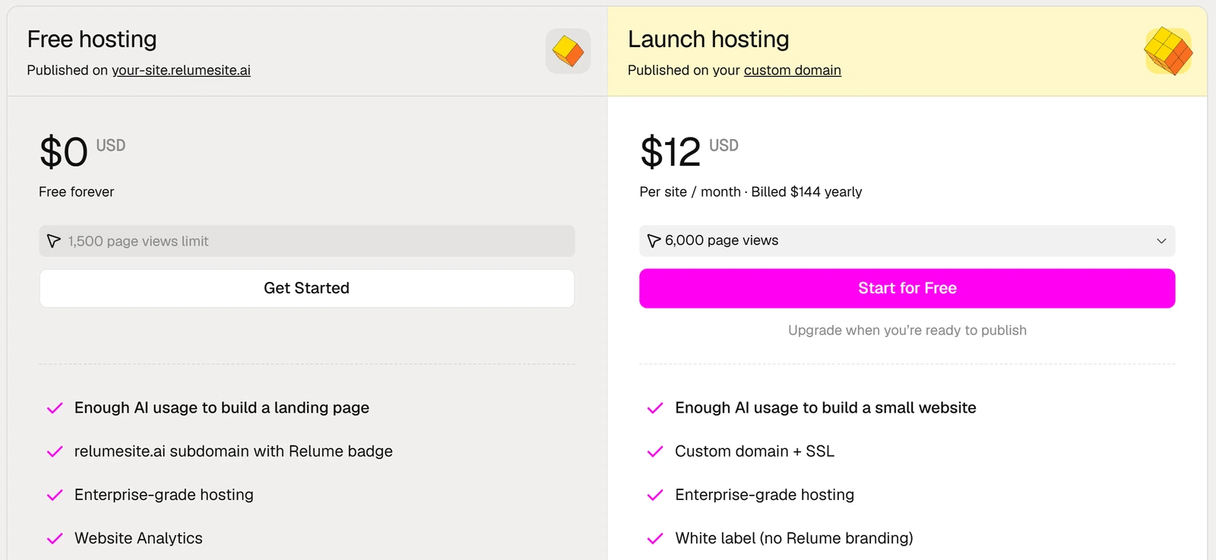Click checkmark next to White label feature
This screenshot has height=560, width=1216.
(x=655, y=539)
